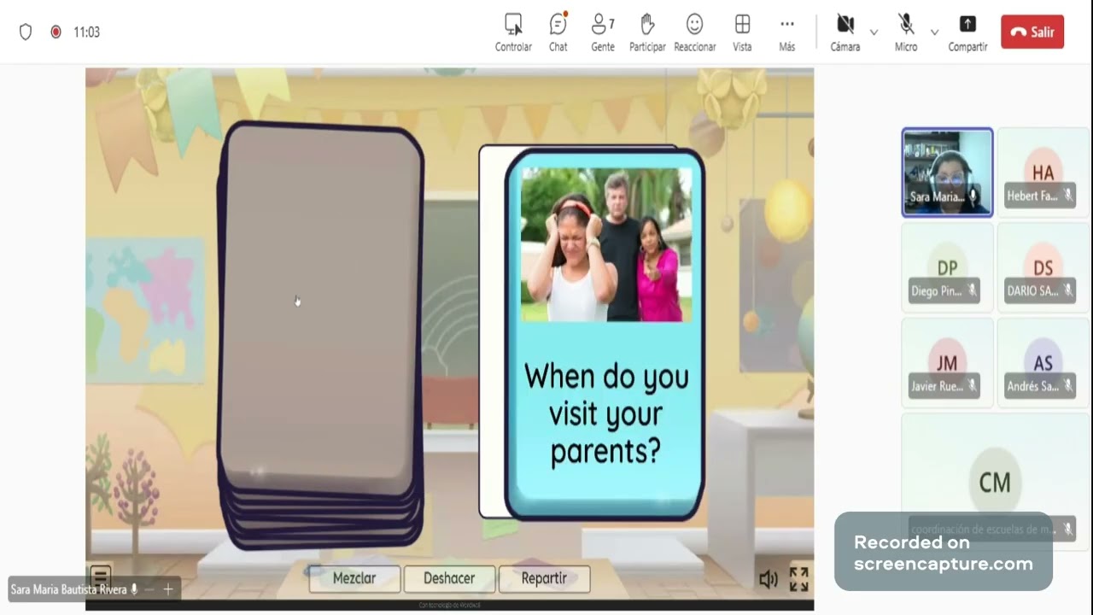Open the Reaccionar emoji menu
Viewport: 1093px width, 615px height.
click(694, 32)
